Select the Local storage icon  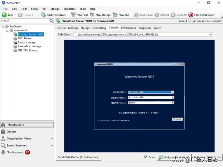click(15, 42)
